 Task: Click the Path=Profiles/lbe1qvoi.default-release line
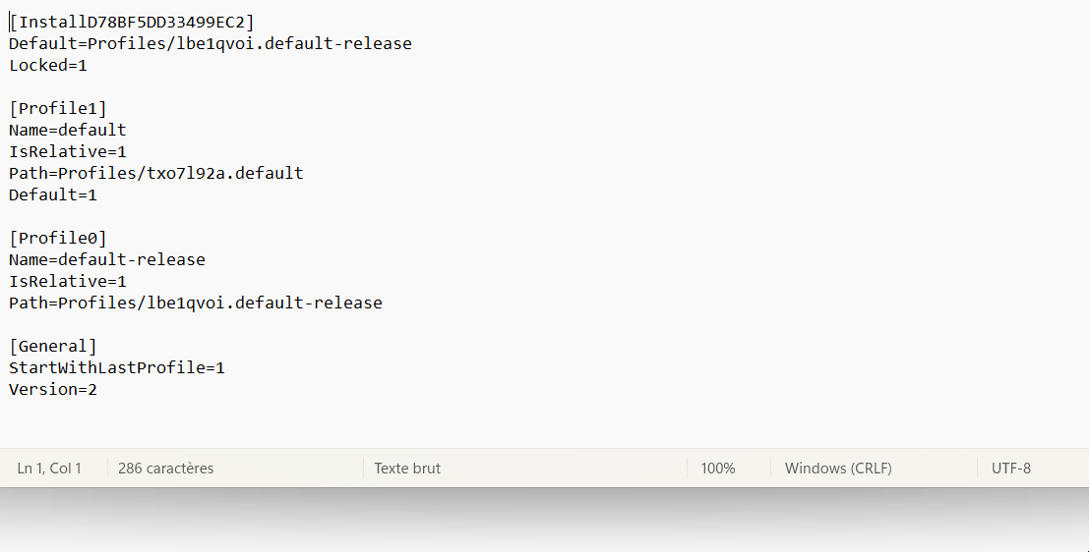pos(196,303)
